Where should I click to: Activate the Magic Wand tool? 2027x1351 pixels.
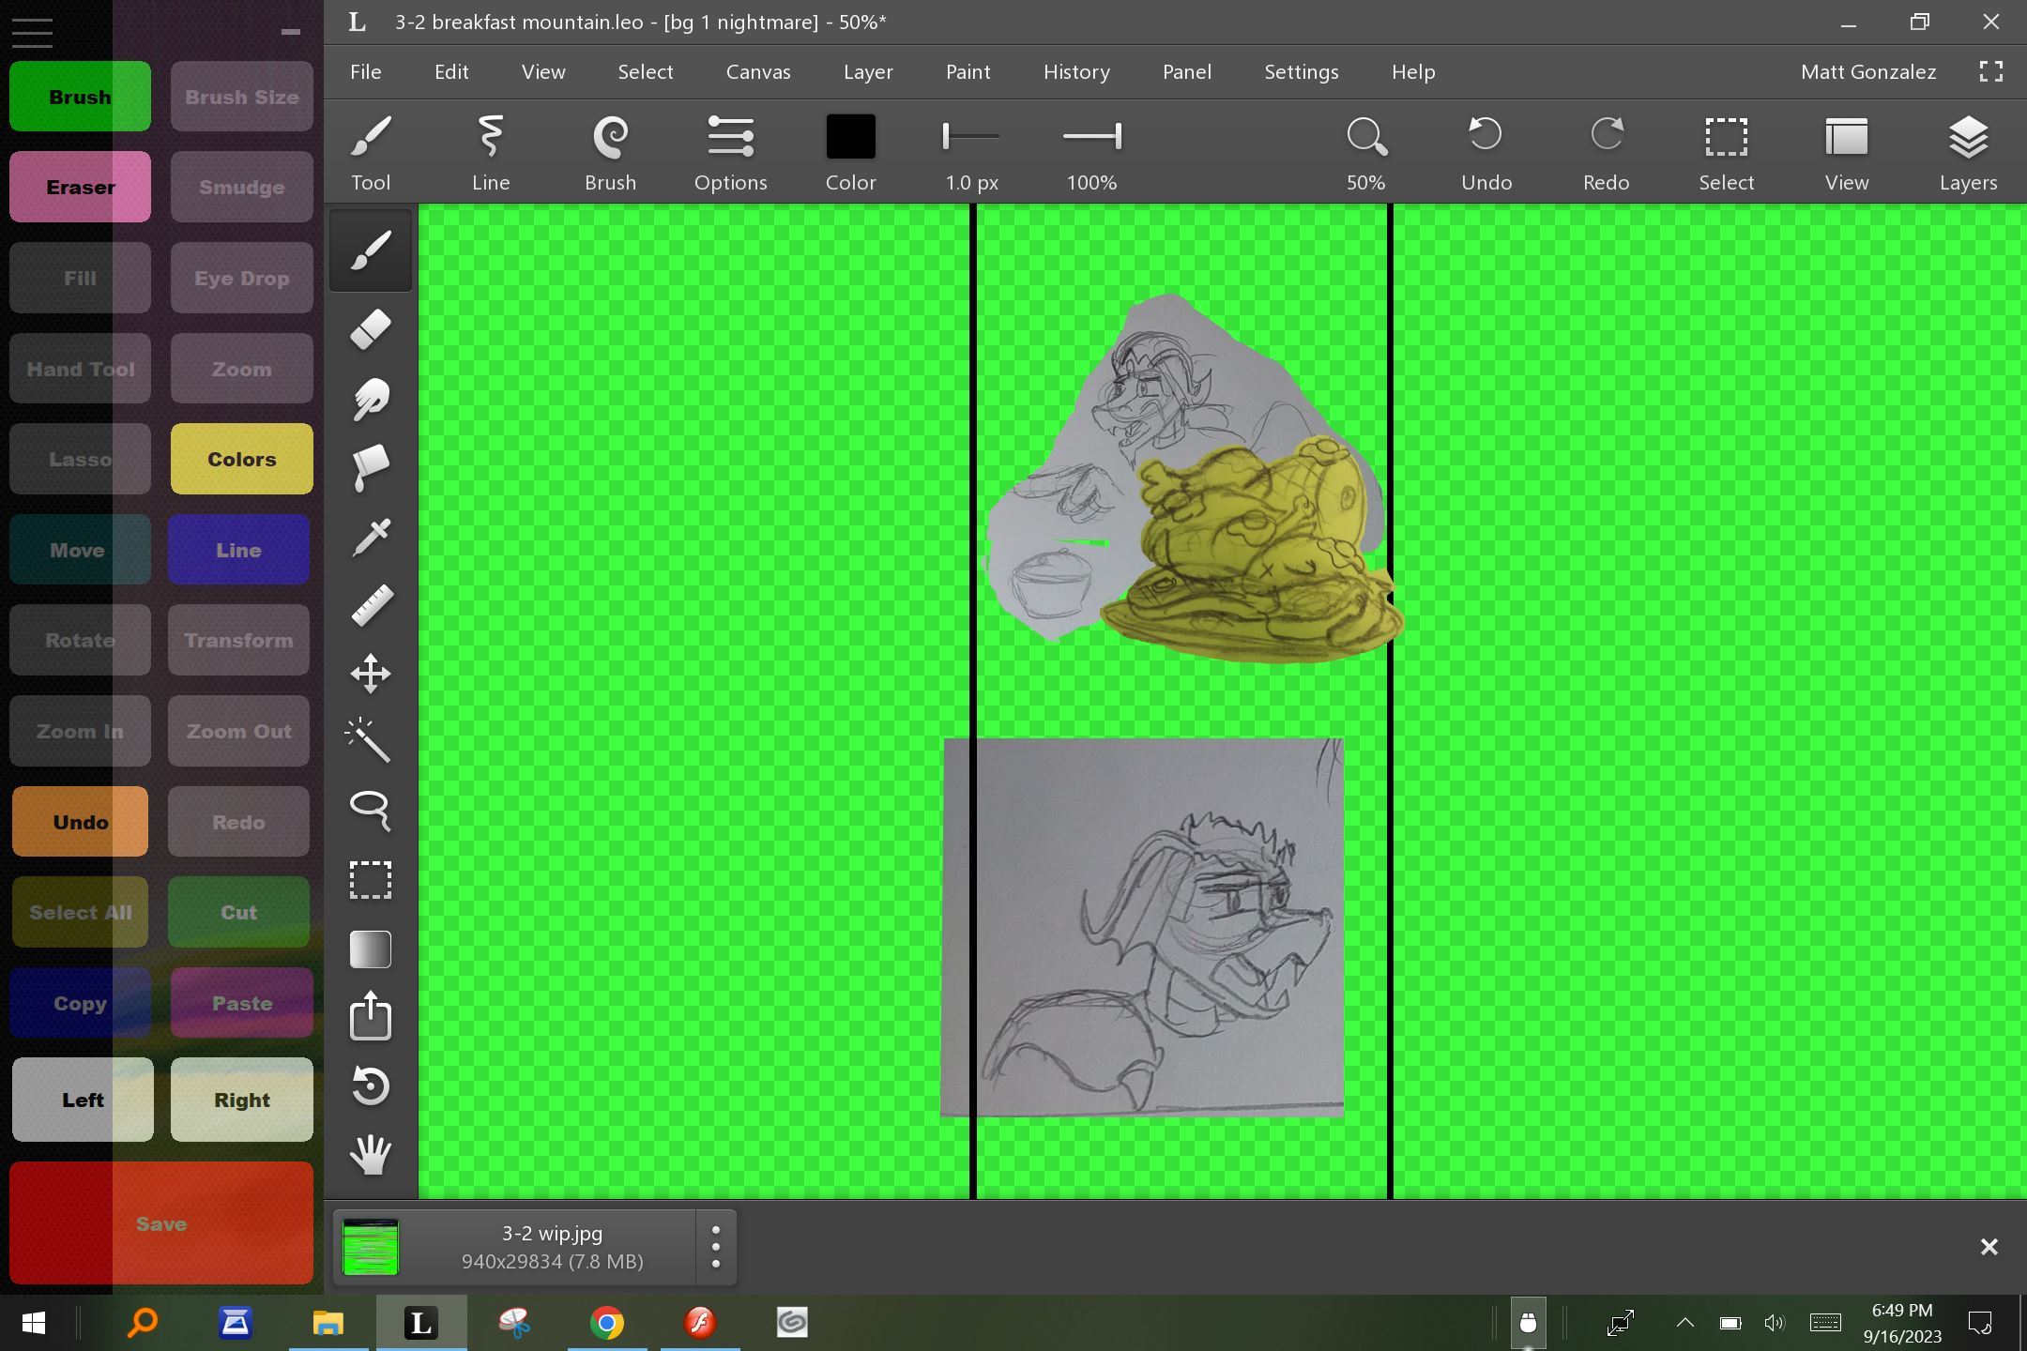(370, 741)
